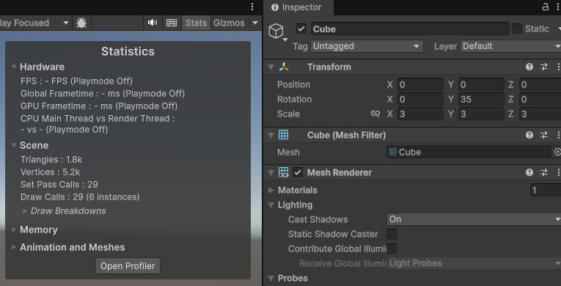The height and width of the screenshot is (286, 561).
Task: Click Draw Calls : 29 (6 instances)
Action: pos(80,197)
